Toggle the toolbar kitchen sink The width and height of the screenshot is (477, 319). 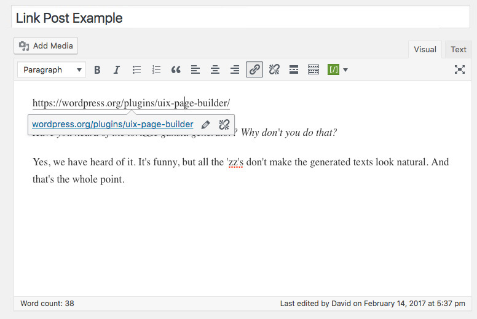[313, 70]
